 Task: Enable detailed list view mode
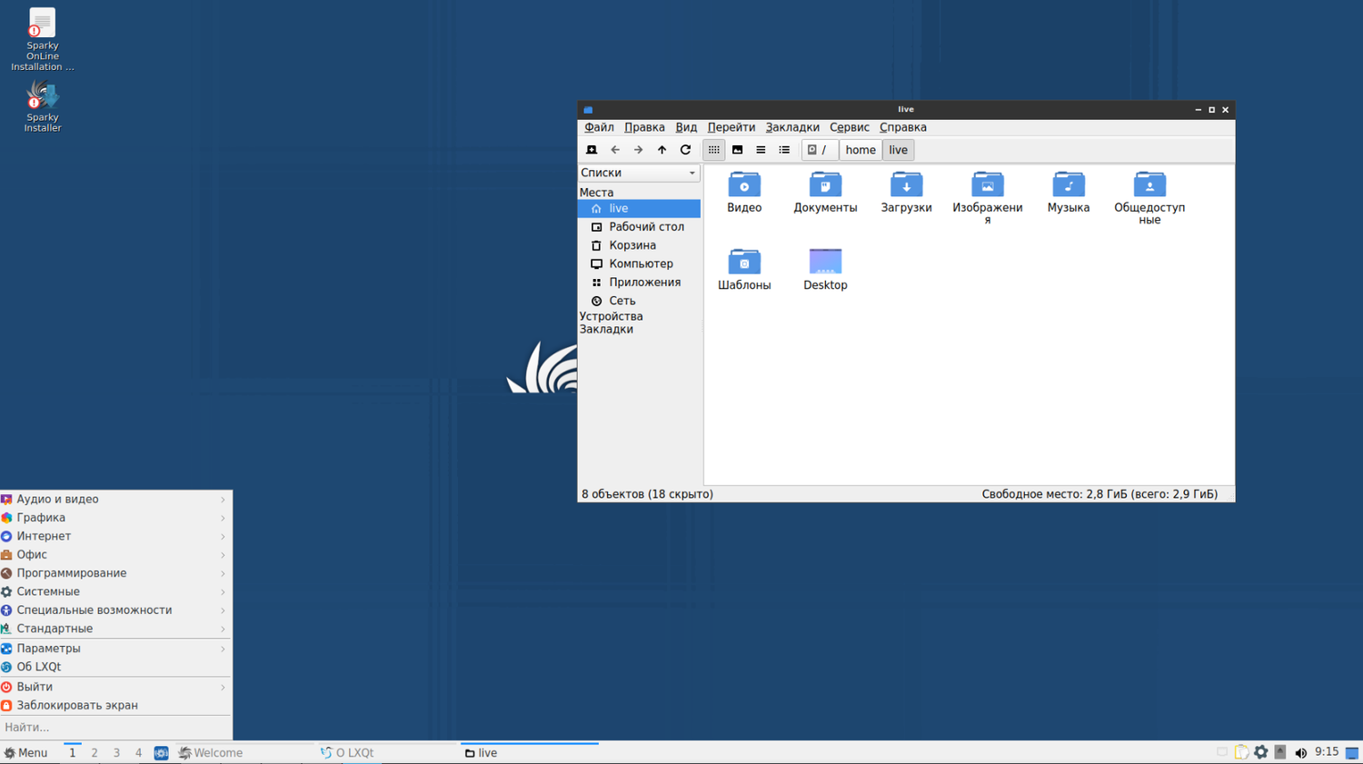click(784, 150)
